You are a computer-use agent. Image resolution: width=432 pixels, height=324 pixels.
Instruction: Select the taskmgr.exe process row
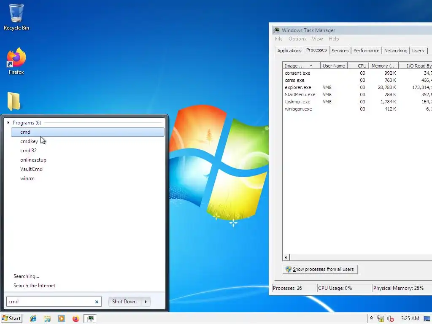coord(357,102)
